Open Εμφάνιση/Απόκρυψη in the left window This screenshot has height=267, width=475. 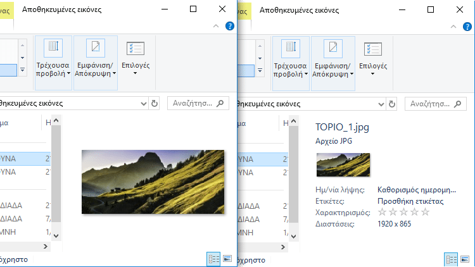click(96, 63)
